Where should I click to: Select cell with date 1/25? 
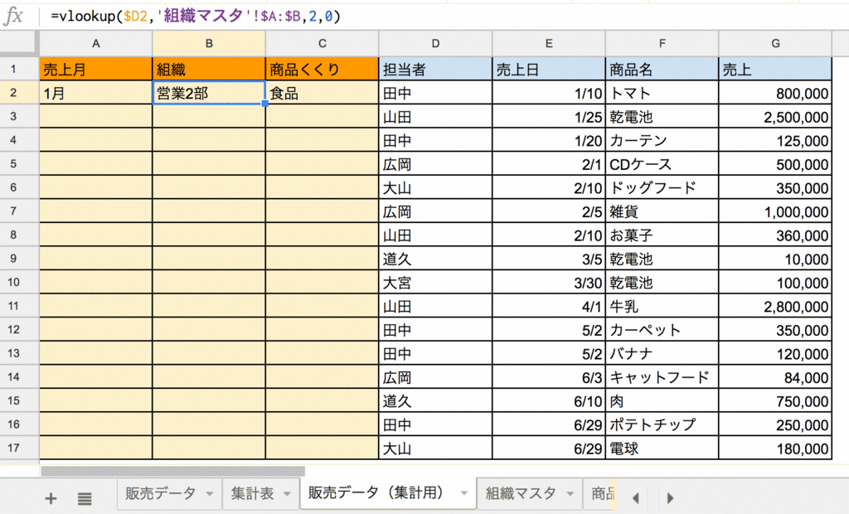coord(549,116)
